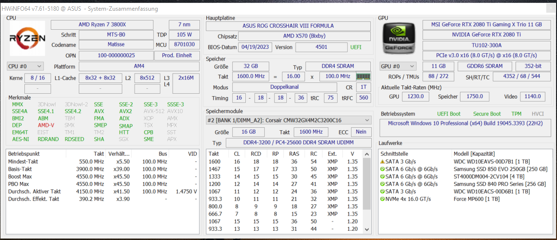Click the BIOS date 04/19/2023 field
The width and height of the screenshot is (557, 240).
tap(255, 47)
